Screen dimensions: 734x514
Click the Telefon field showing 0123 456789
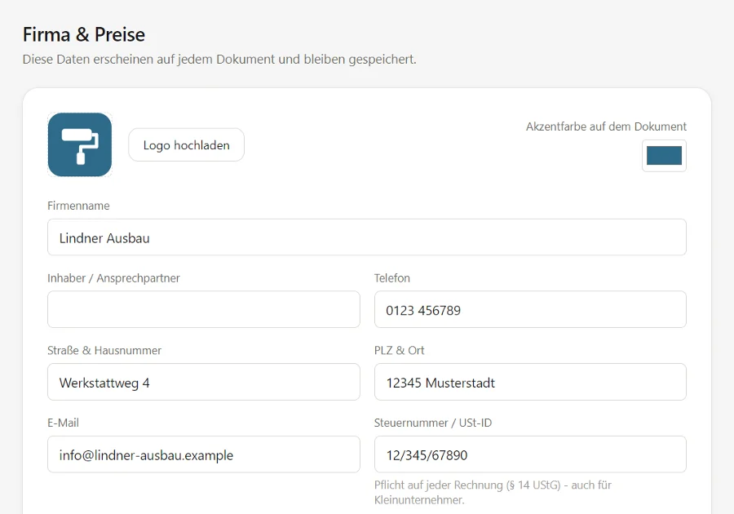point(530,309)
